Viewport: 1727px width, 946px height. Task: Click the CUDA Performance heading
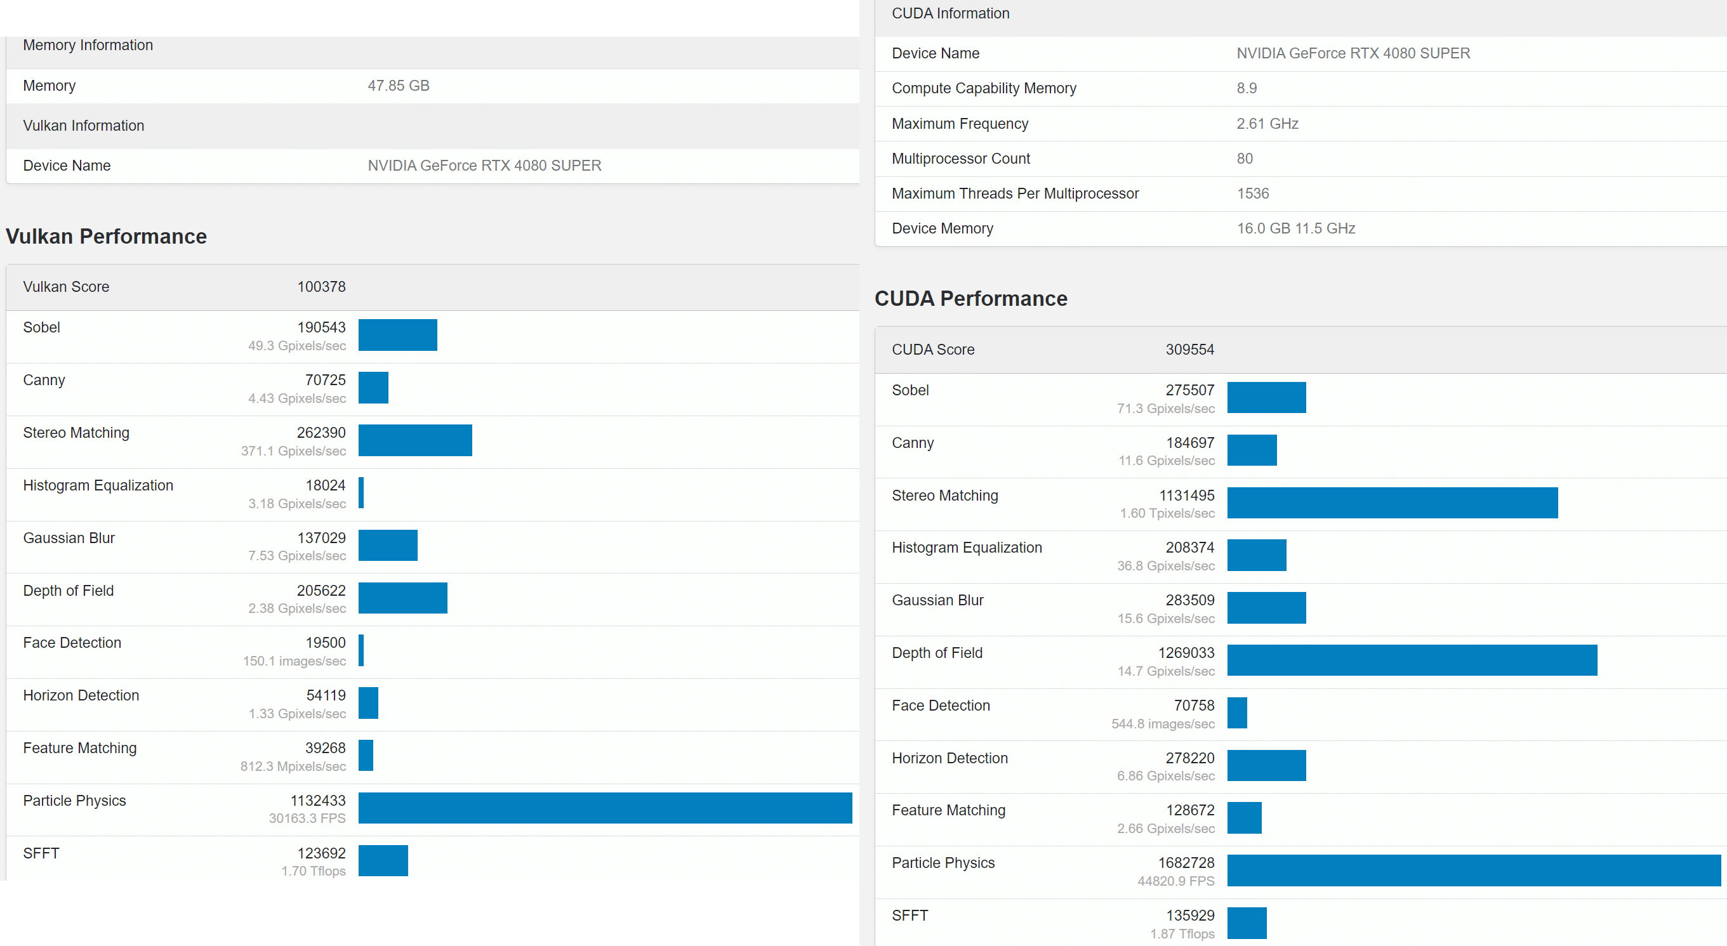coord(970,298)
